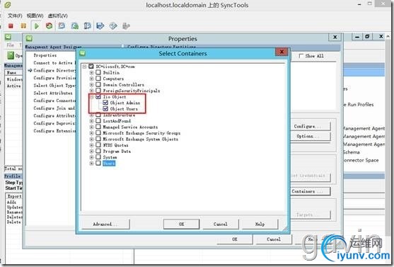Click the green play VM toolbar icon
This screenshot has width=394, height=267.
click(x=37, y=26)
